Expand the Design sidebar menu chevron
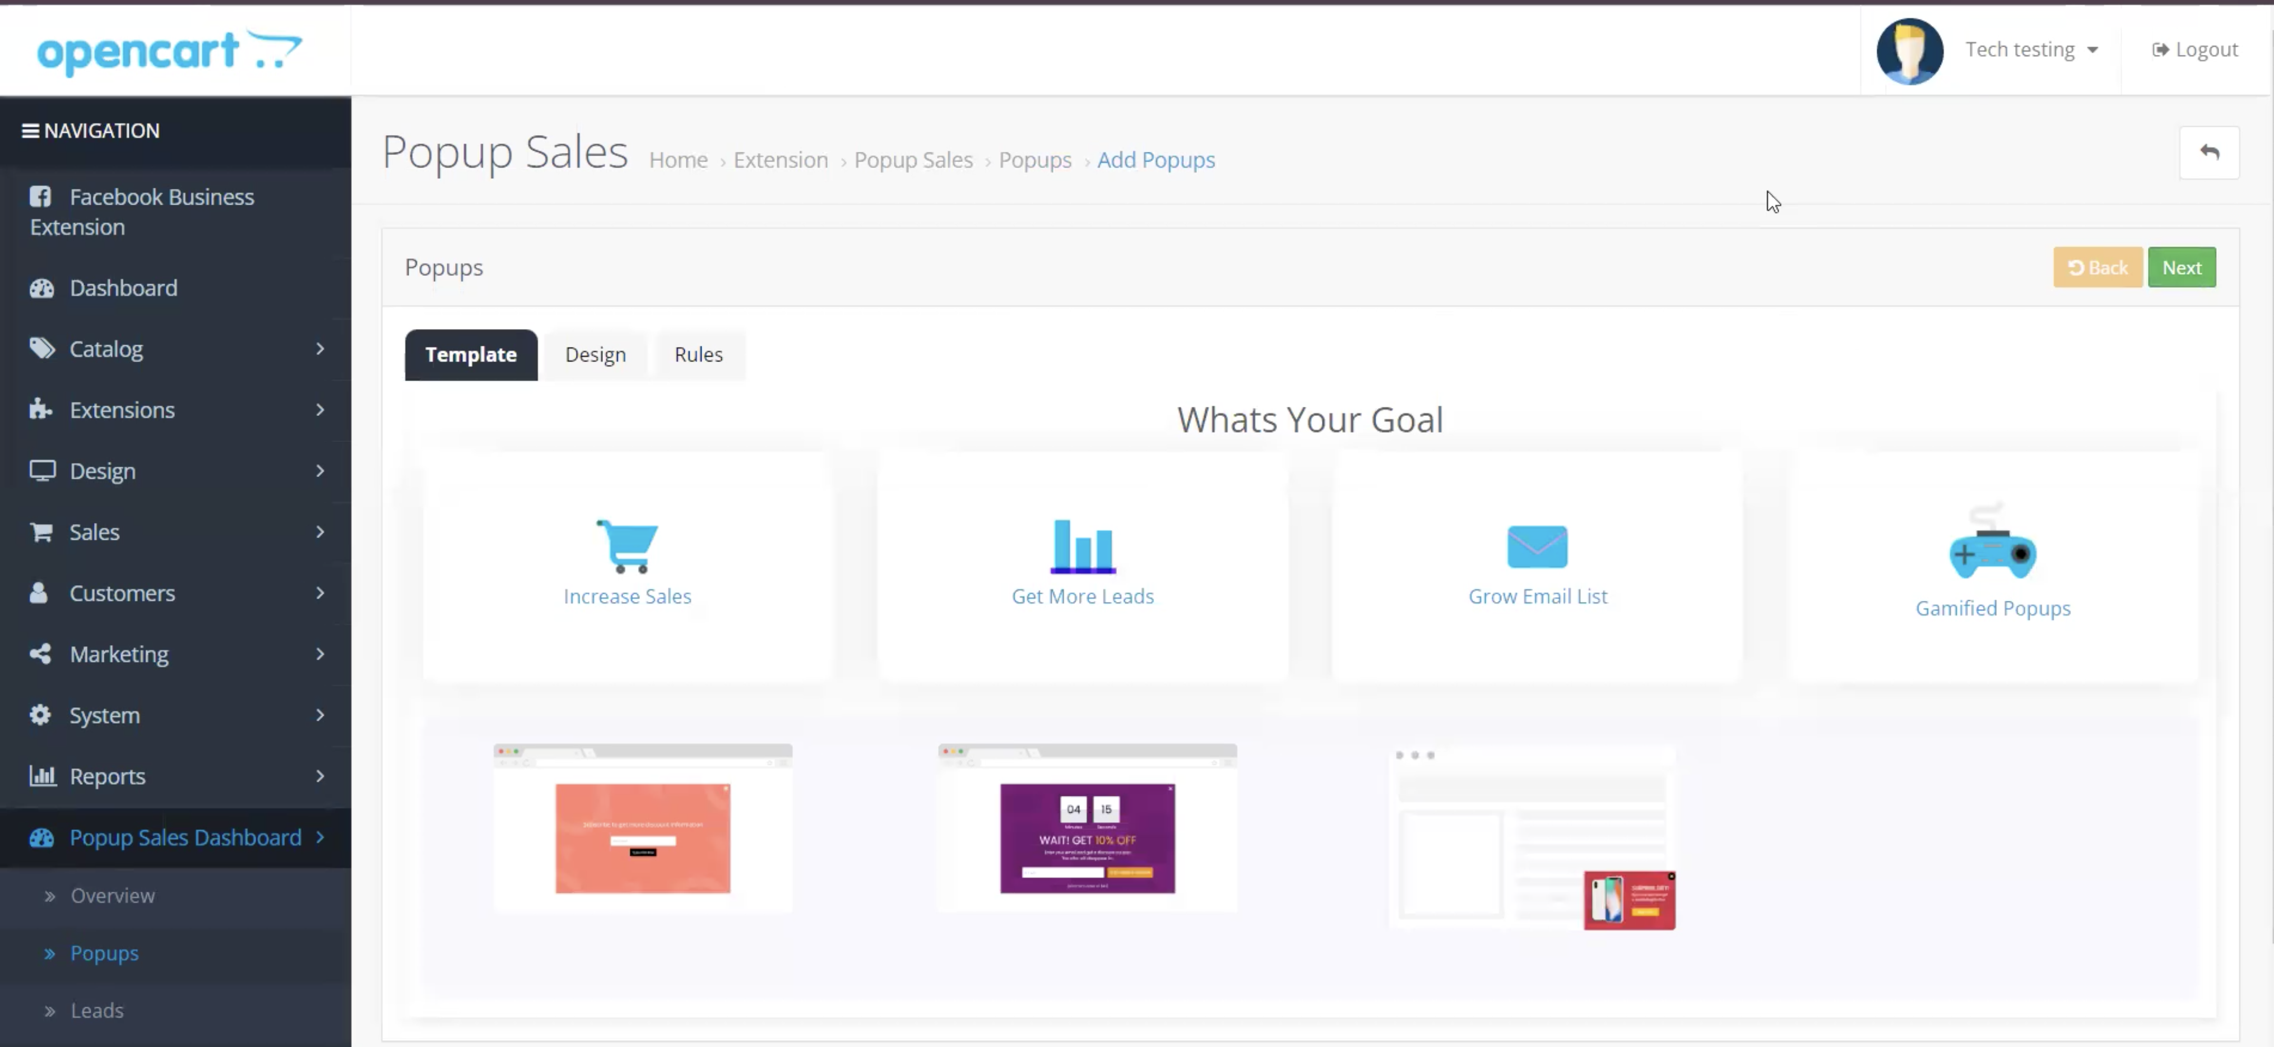Viewport: 2274px width, 1047px height. (x=319, y=470)
